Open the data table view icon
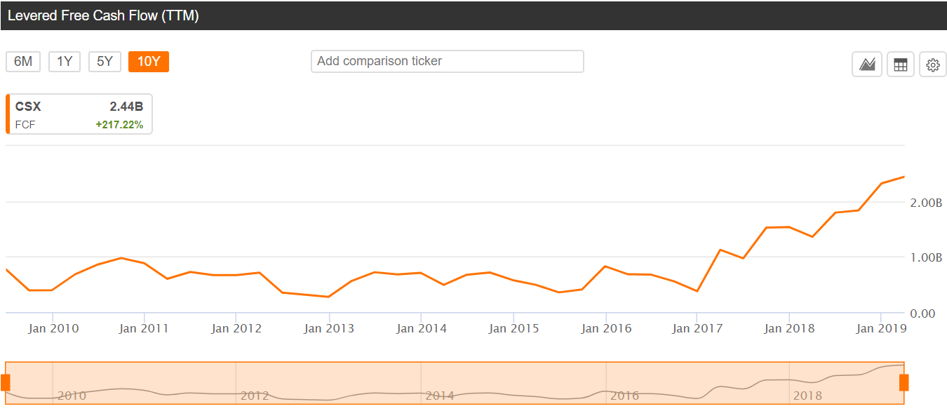Image resolution: width=947 pixels, height=411 pixels. coord(901,65)
